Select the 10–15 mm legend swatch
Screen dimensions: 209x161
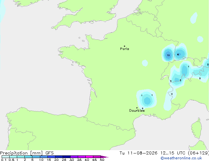click(x=44, y=157)
